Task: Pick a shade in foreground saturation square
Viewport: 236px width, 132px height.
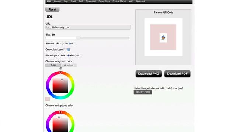Action: [x=60, y=85]
